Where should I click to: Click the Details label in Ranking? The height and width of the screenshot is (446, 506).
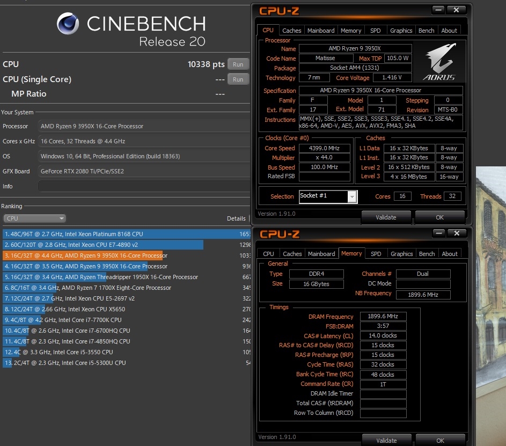coord(236,218)
